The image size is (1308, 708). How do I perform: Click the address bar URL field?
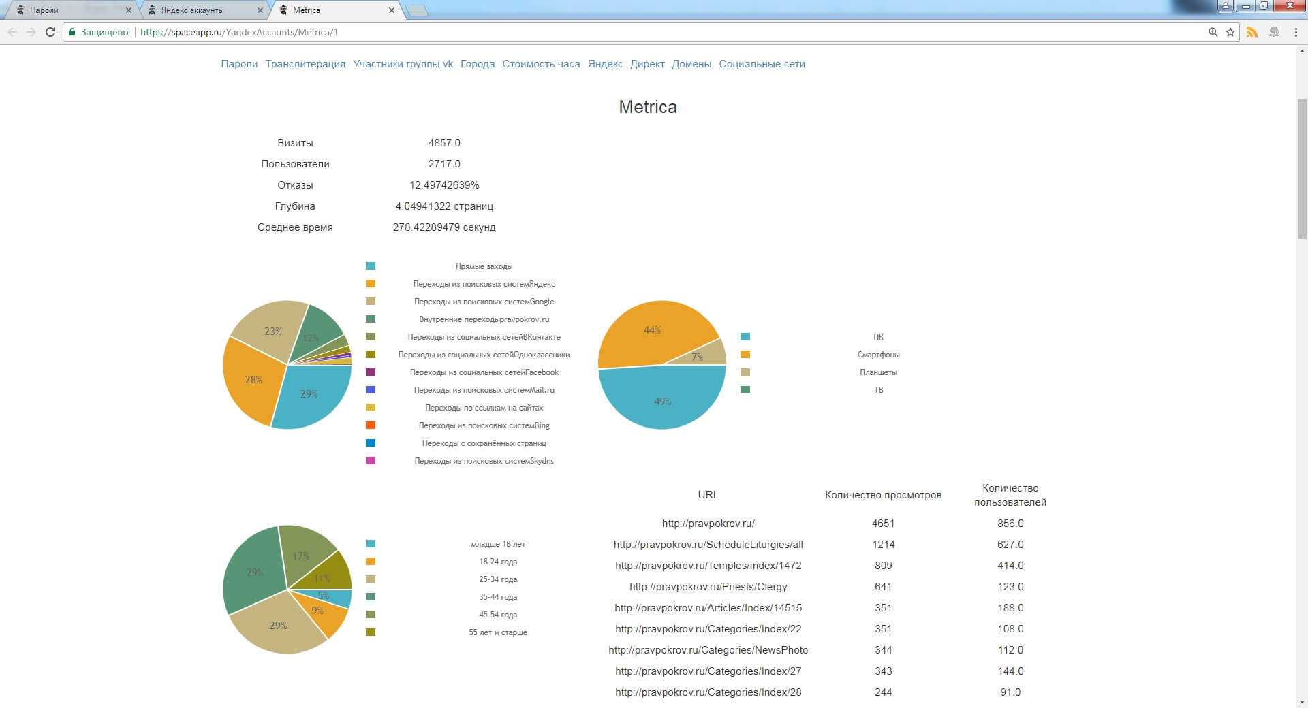point(613,32)
